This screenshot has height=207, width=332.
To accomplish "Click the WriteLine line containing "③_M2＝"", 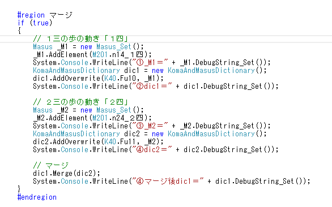I will click(x=152, y=126).
